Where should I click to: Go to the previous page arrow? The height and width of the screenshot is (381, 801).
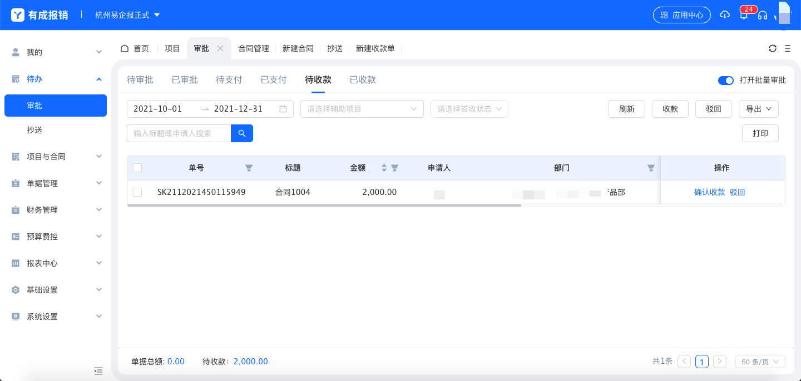tap(685, 362)
